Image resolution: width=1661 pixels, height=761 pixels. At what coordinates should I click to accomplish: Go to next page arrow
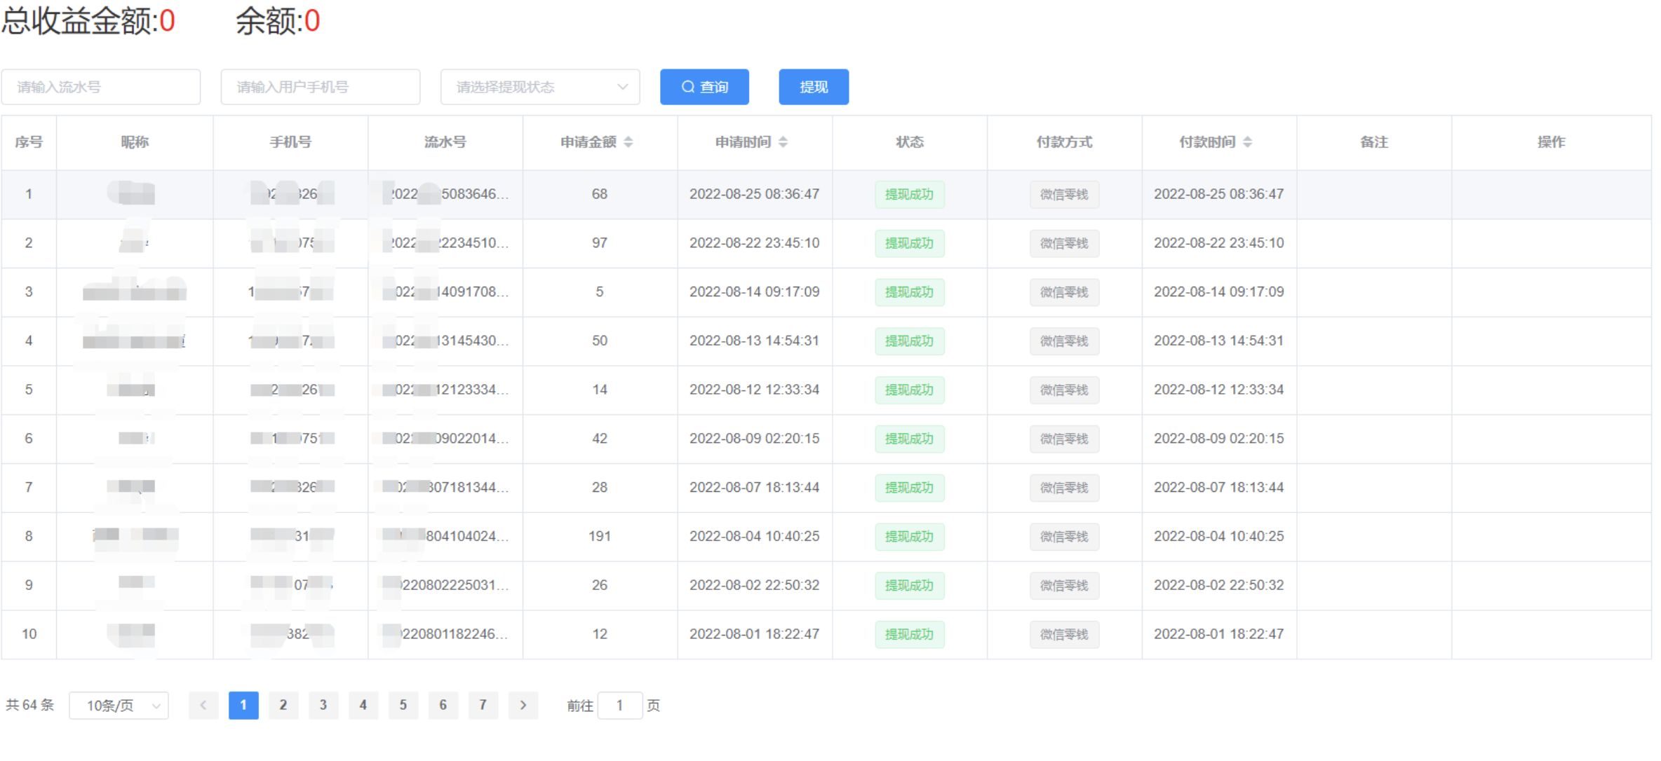[x=523, y=705]
